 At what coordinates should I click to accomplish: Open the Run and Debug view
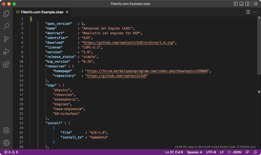point(6,51)
